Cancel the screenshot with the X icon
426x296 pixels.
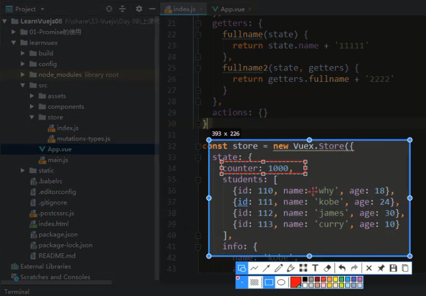(369, 269)
